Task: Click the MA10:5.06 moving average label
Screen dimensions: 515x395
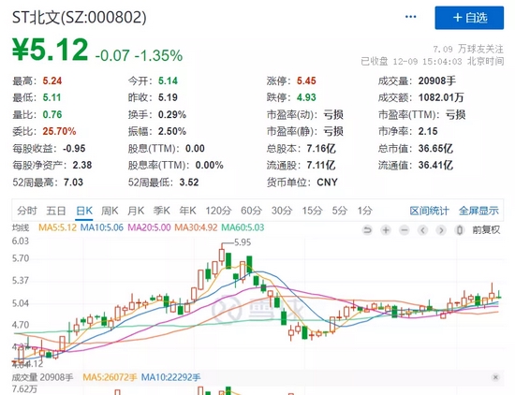Action: click(x=102, y=227)
